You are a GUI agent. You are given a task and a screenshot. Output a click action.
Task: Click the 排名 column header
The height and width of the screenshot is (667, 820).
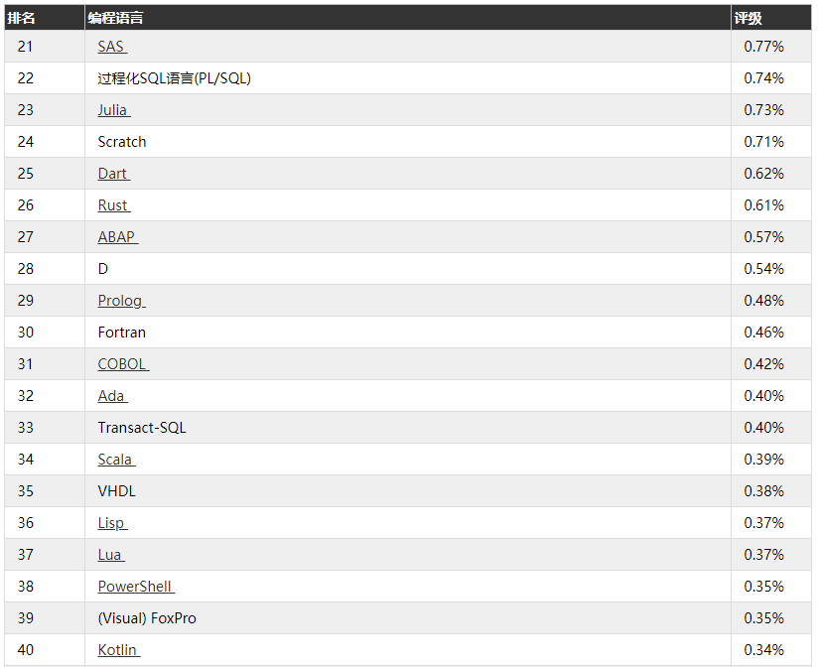click(22, 18)
